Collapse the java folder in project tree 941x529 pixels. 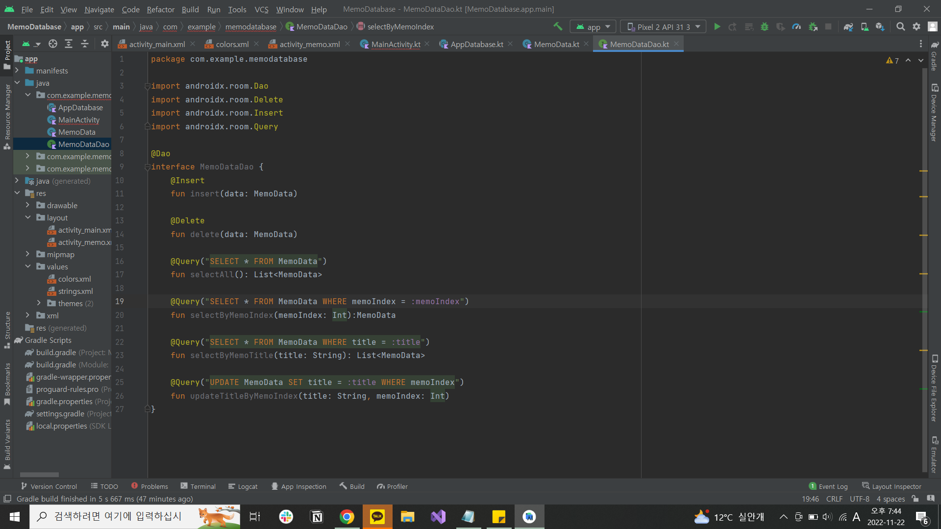pyautogui.click(x=17, y=83)
